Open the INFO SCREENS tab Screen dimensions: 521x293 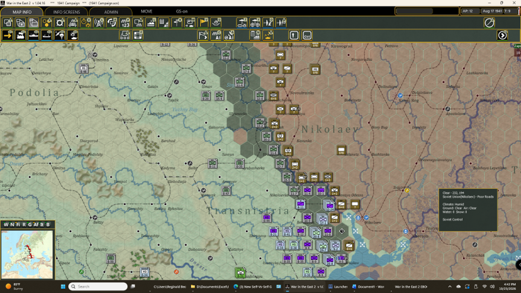(66, 12)
